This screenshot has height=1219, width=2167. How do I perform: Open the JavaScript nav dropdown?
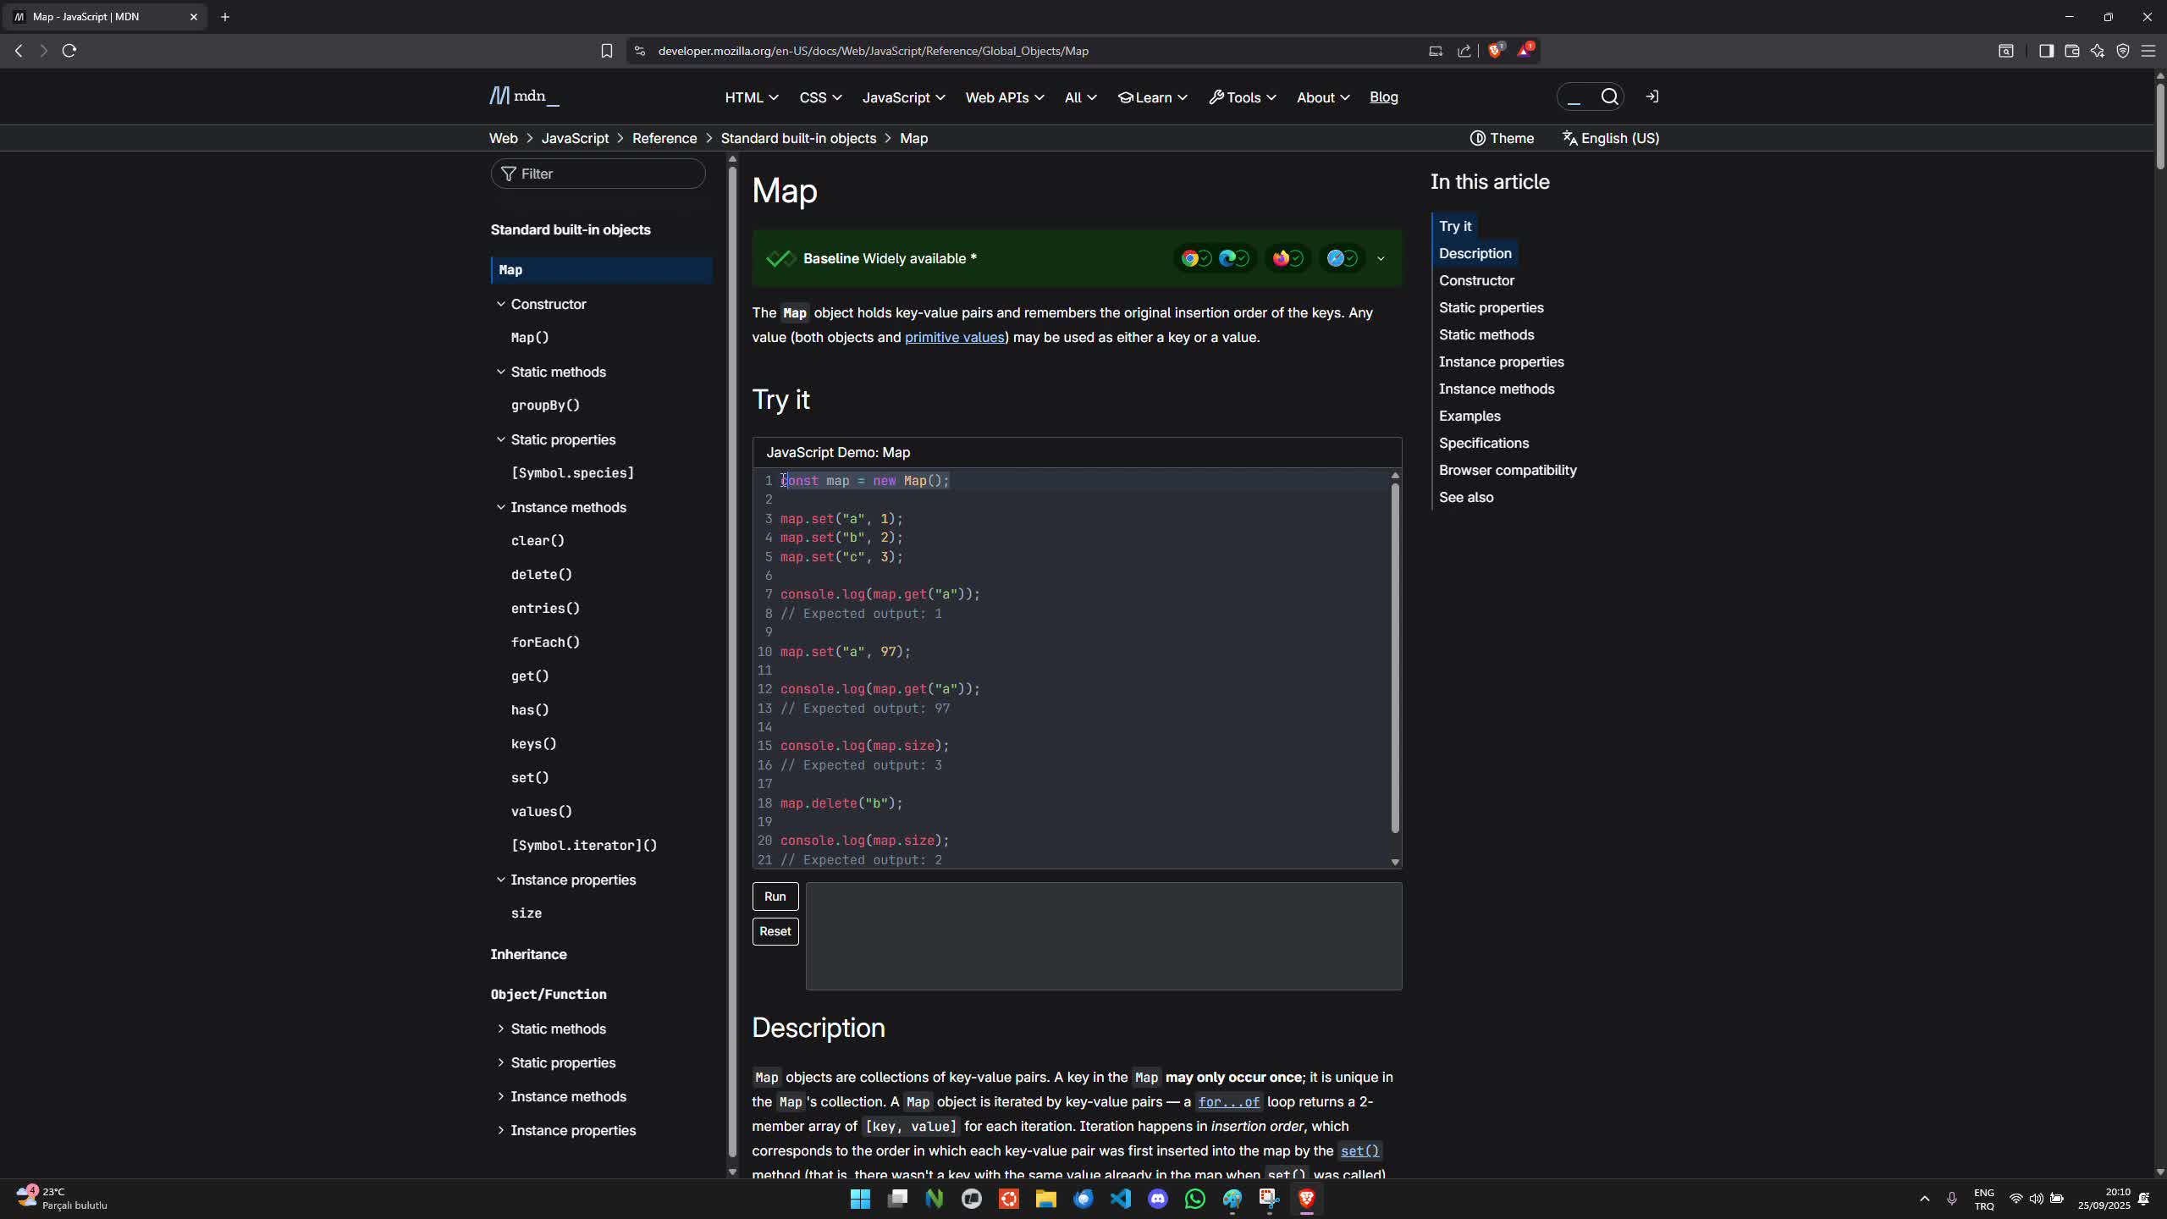(903, 97)
